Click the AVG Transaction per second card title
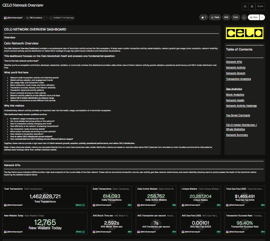The height and width of the screenshot is (241, 270). (x=151, y=216)
